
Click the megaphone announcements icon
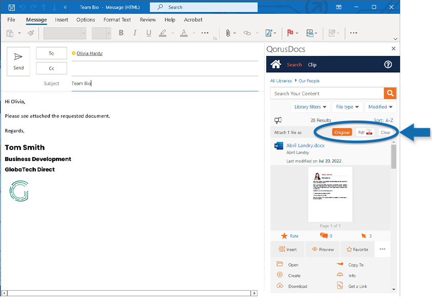278,120
